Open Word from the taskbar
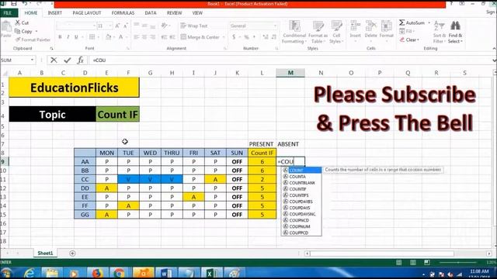The height and width of the screenshot is (279, 497). pos(165,273)
